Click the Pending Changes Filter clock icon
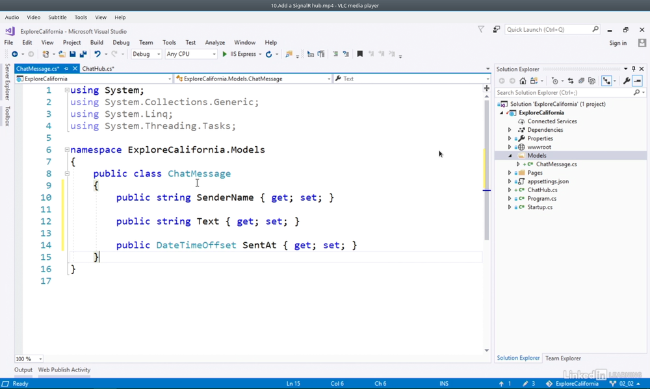 point(554,81)
